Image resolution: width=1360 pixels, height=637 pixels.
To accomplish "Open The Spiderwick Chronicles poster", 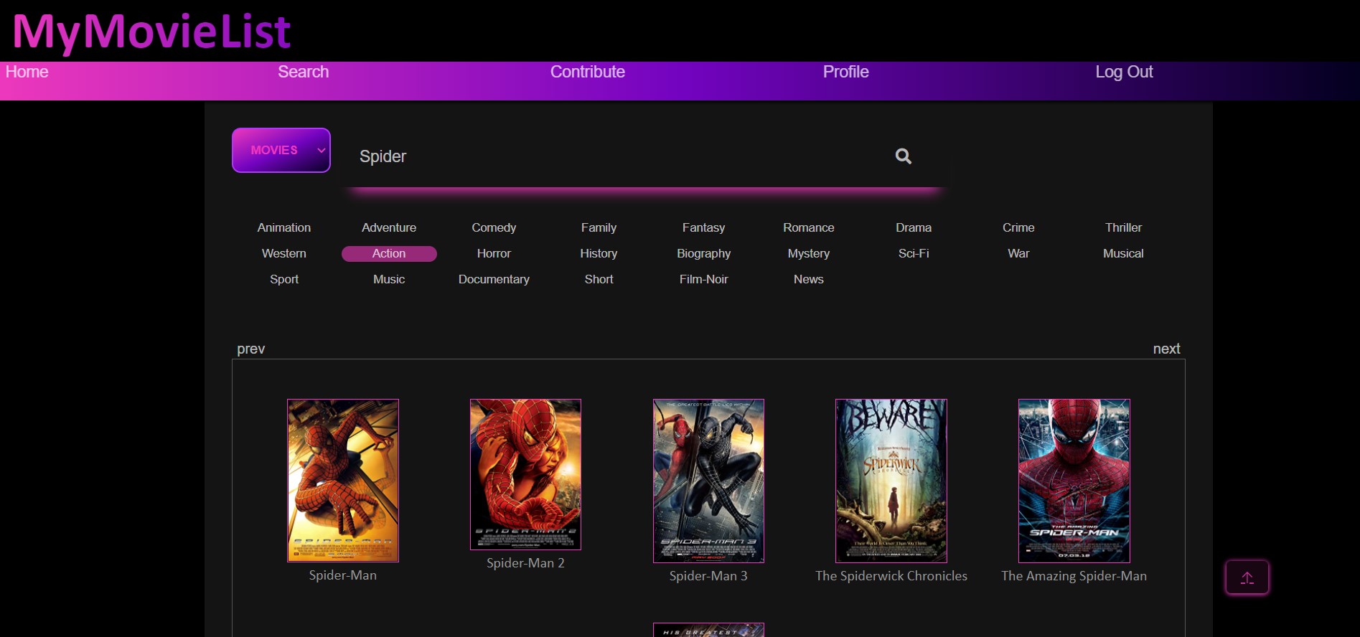I will pos(891,481).
